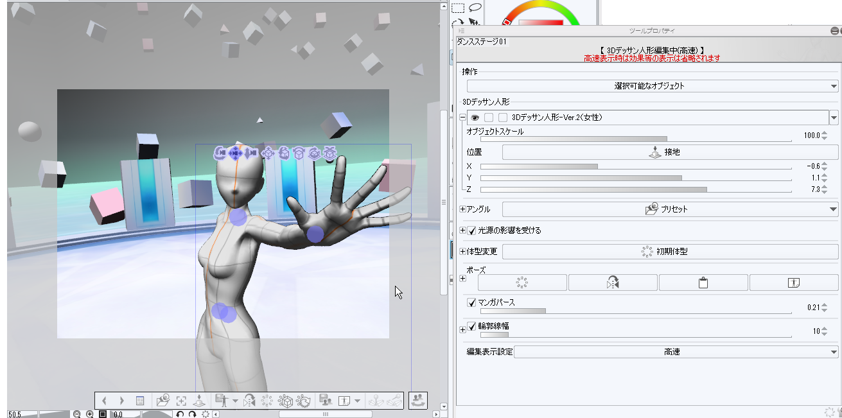842x418 pixels.
Task: Expand the ポーズ section
Action: pos(463,278)
